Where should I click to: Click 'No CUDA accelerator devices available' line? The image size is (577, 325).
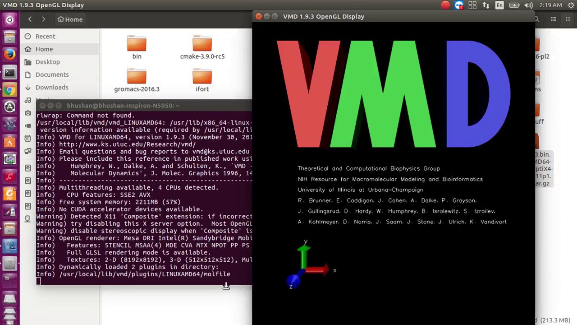(x=131, y=209)
